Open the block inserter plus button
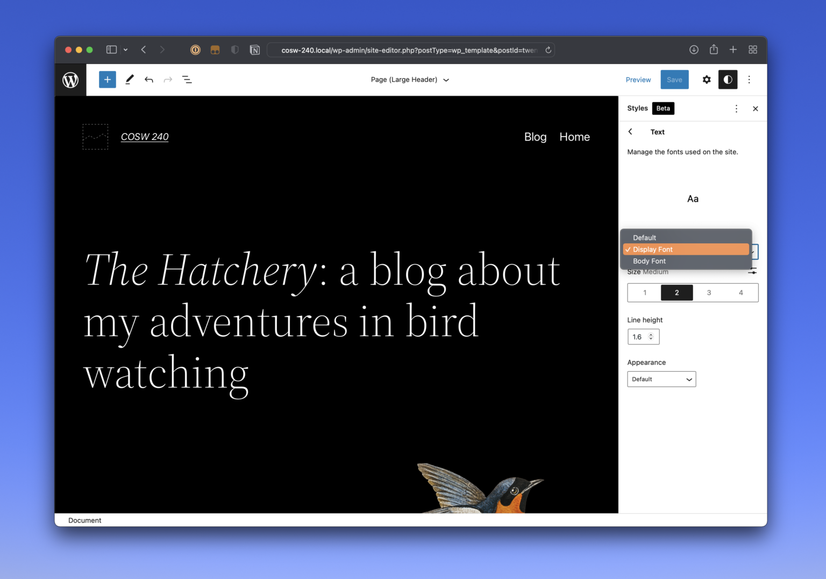The image size is (826, 579). point(108,80)
